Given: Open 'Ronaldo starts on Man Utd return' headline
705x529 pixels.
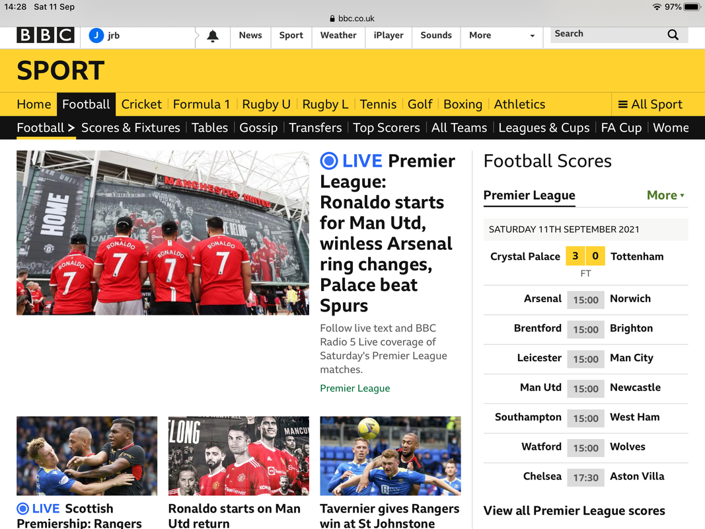Looking at the screenshot, I should tap(235, 516).
